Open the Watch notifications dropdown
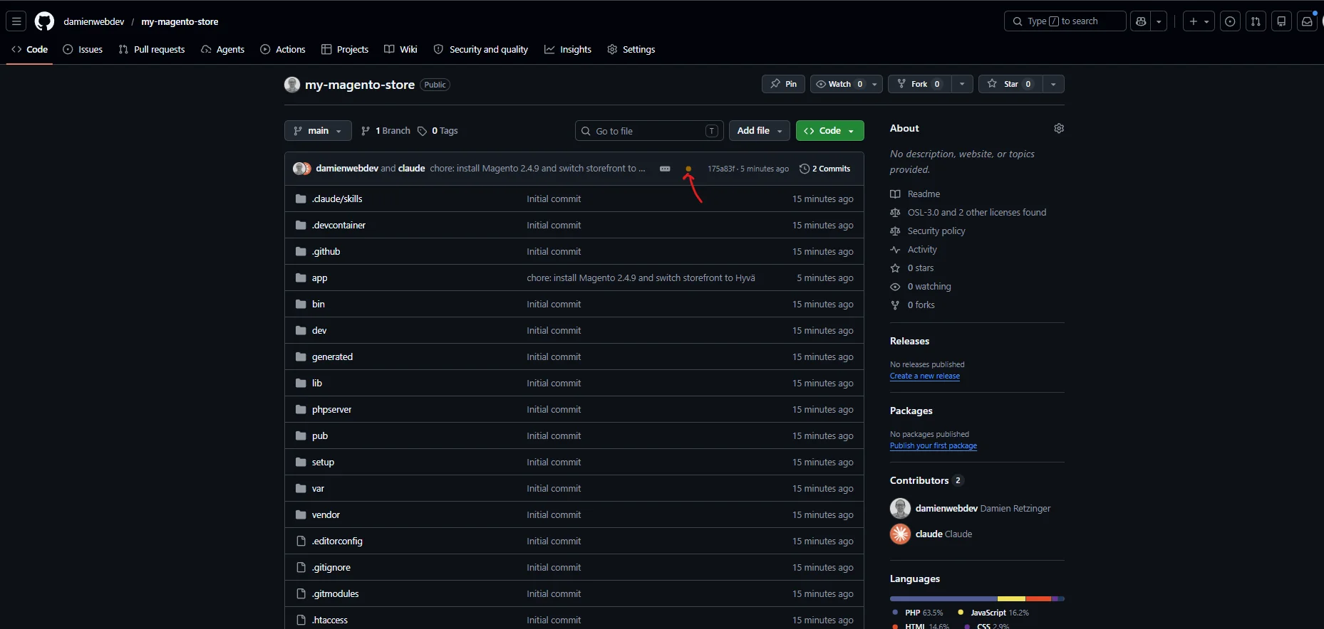The image size is (1324, 629). point(847,84)
